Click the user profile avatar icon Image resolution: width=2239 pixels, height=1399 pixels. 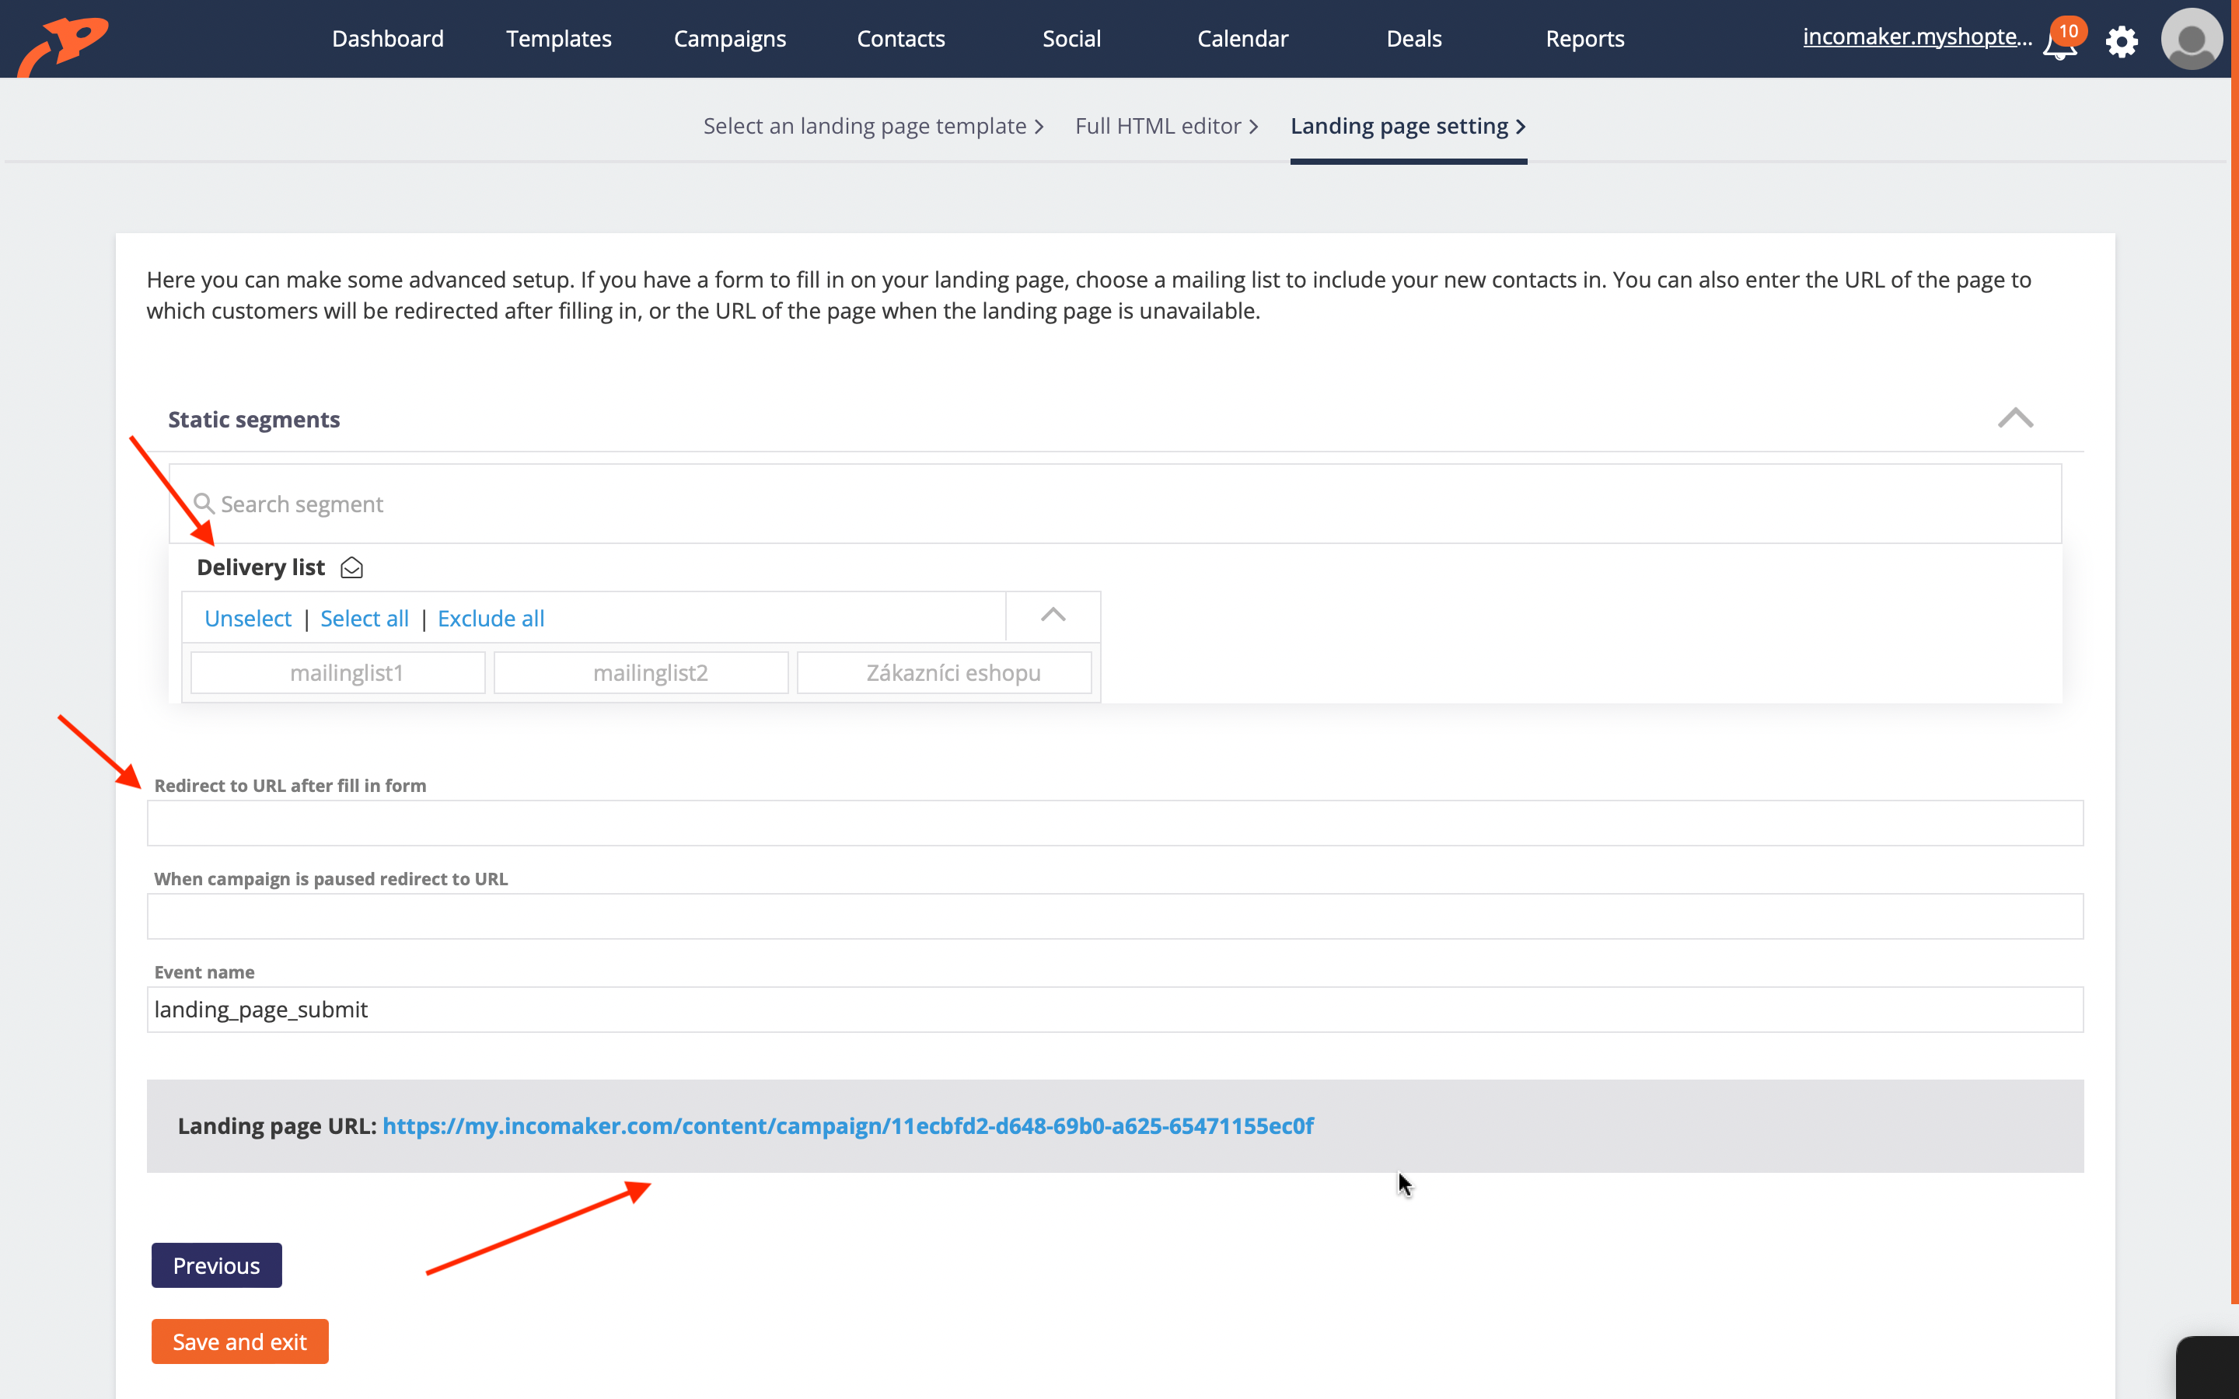2189,39
